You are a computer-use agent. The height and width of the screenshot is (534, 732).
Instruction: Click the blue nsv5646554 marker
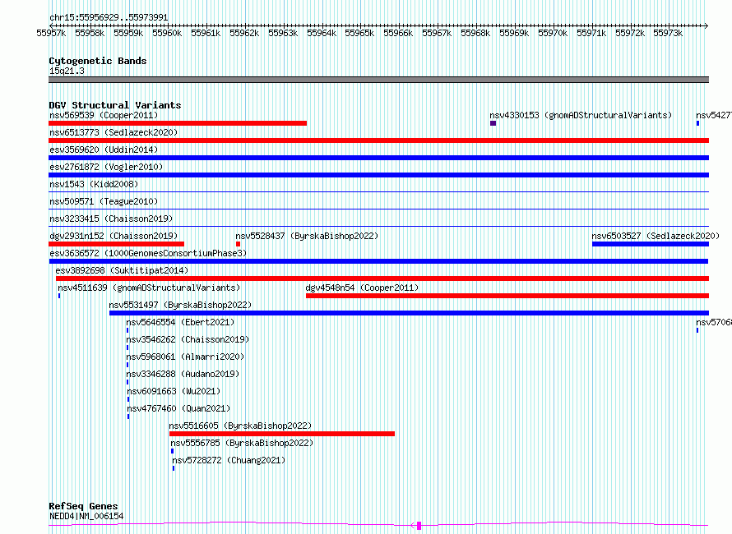[127, 330]
